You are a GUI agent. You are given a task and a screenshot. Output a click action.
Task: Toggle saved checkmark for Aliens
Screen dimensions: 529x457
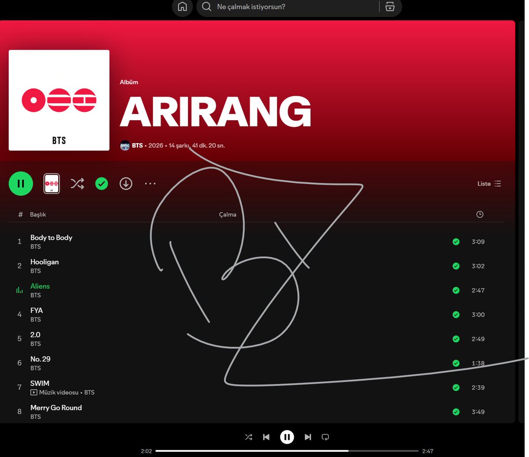(456, 290)
